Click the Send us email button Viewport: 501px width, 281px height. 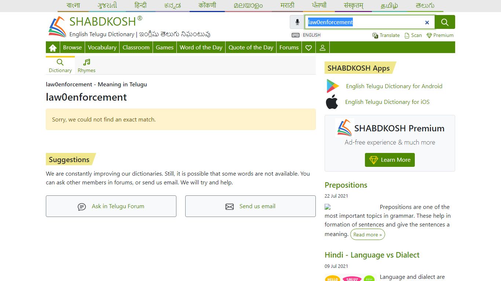(251, 206)
